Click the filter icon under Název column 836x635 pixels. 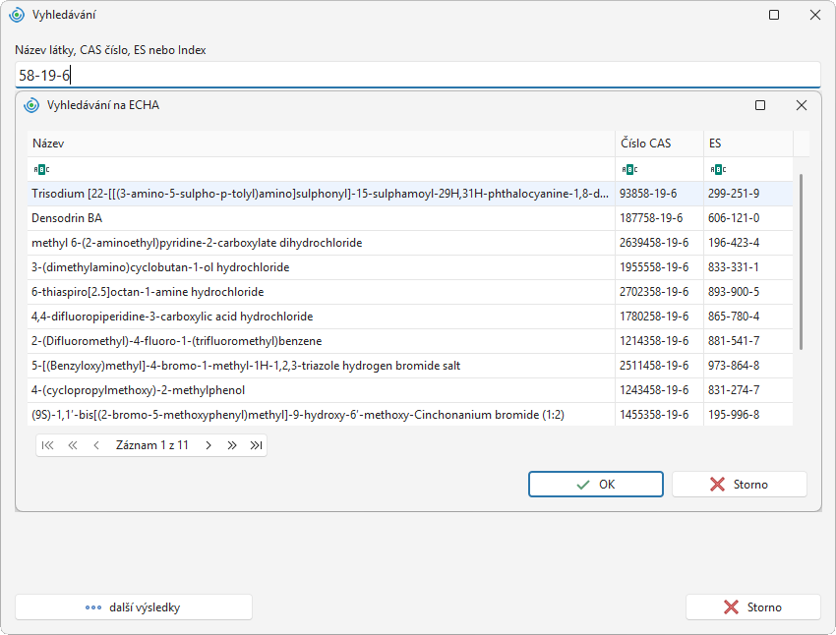click(41, 169)
